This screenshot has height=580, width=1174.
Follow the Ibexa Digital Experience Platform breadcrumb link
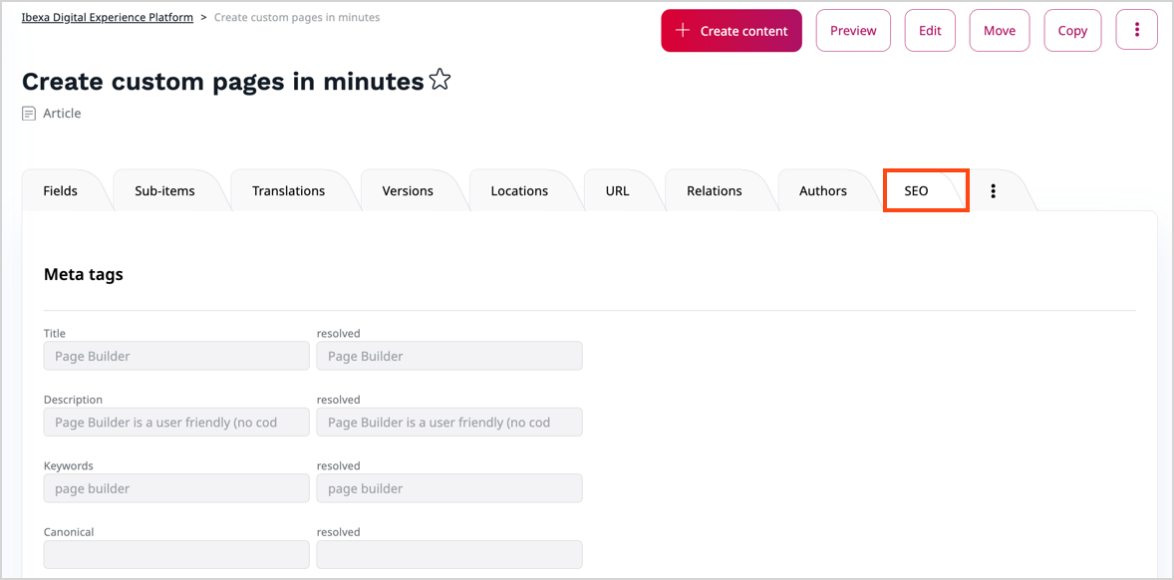tap(108, 17)
